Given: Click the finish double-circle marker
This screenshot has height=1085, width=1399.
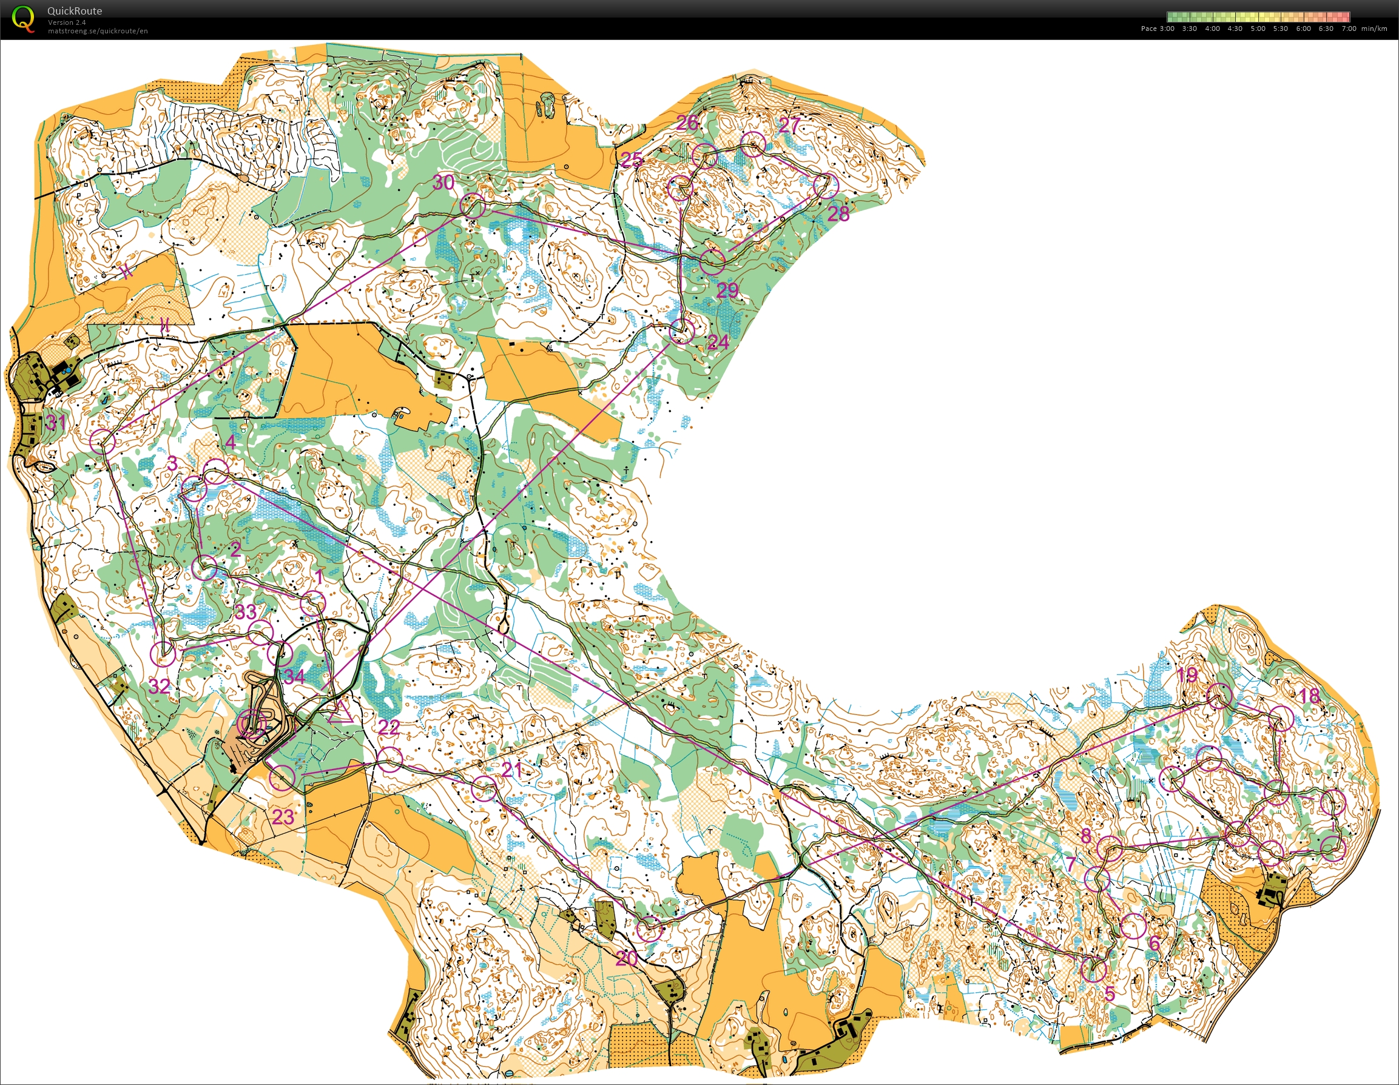Looking at the screenshot, I should pyautogui.click(x=251, y=725).
